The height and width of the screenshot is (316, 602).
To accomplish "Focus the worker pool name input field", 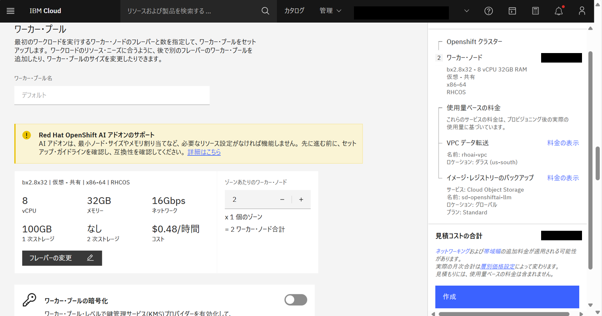I will click(112, 95).
